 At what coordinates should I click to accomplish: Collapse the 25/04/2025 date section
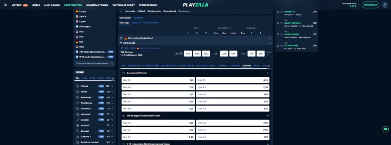pyautogui.click(x=270, y=43)
